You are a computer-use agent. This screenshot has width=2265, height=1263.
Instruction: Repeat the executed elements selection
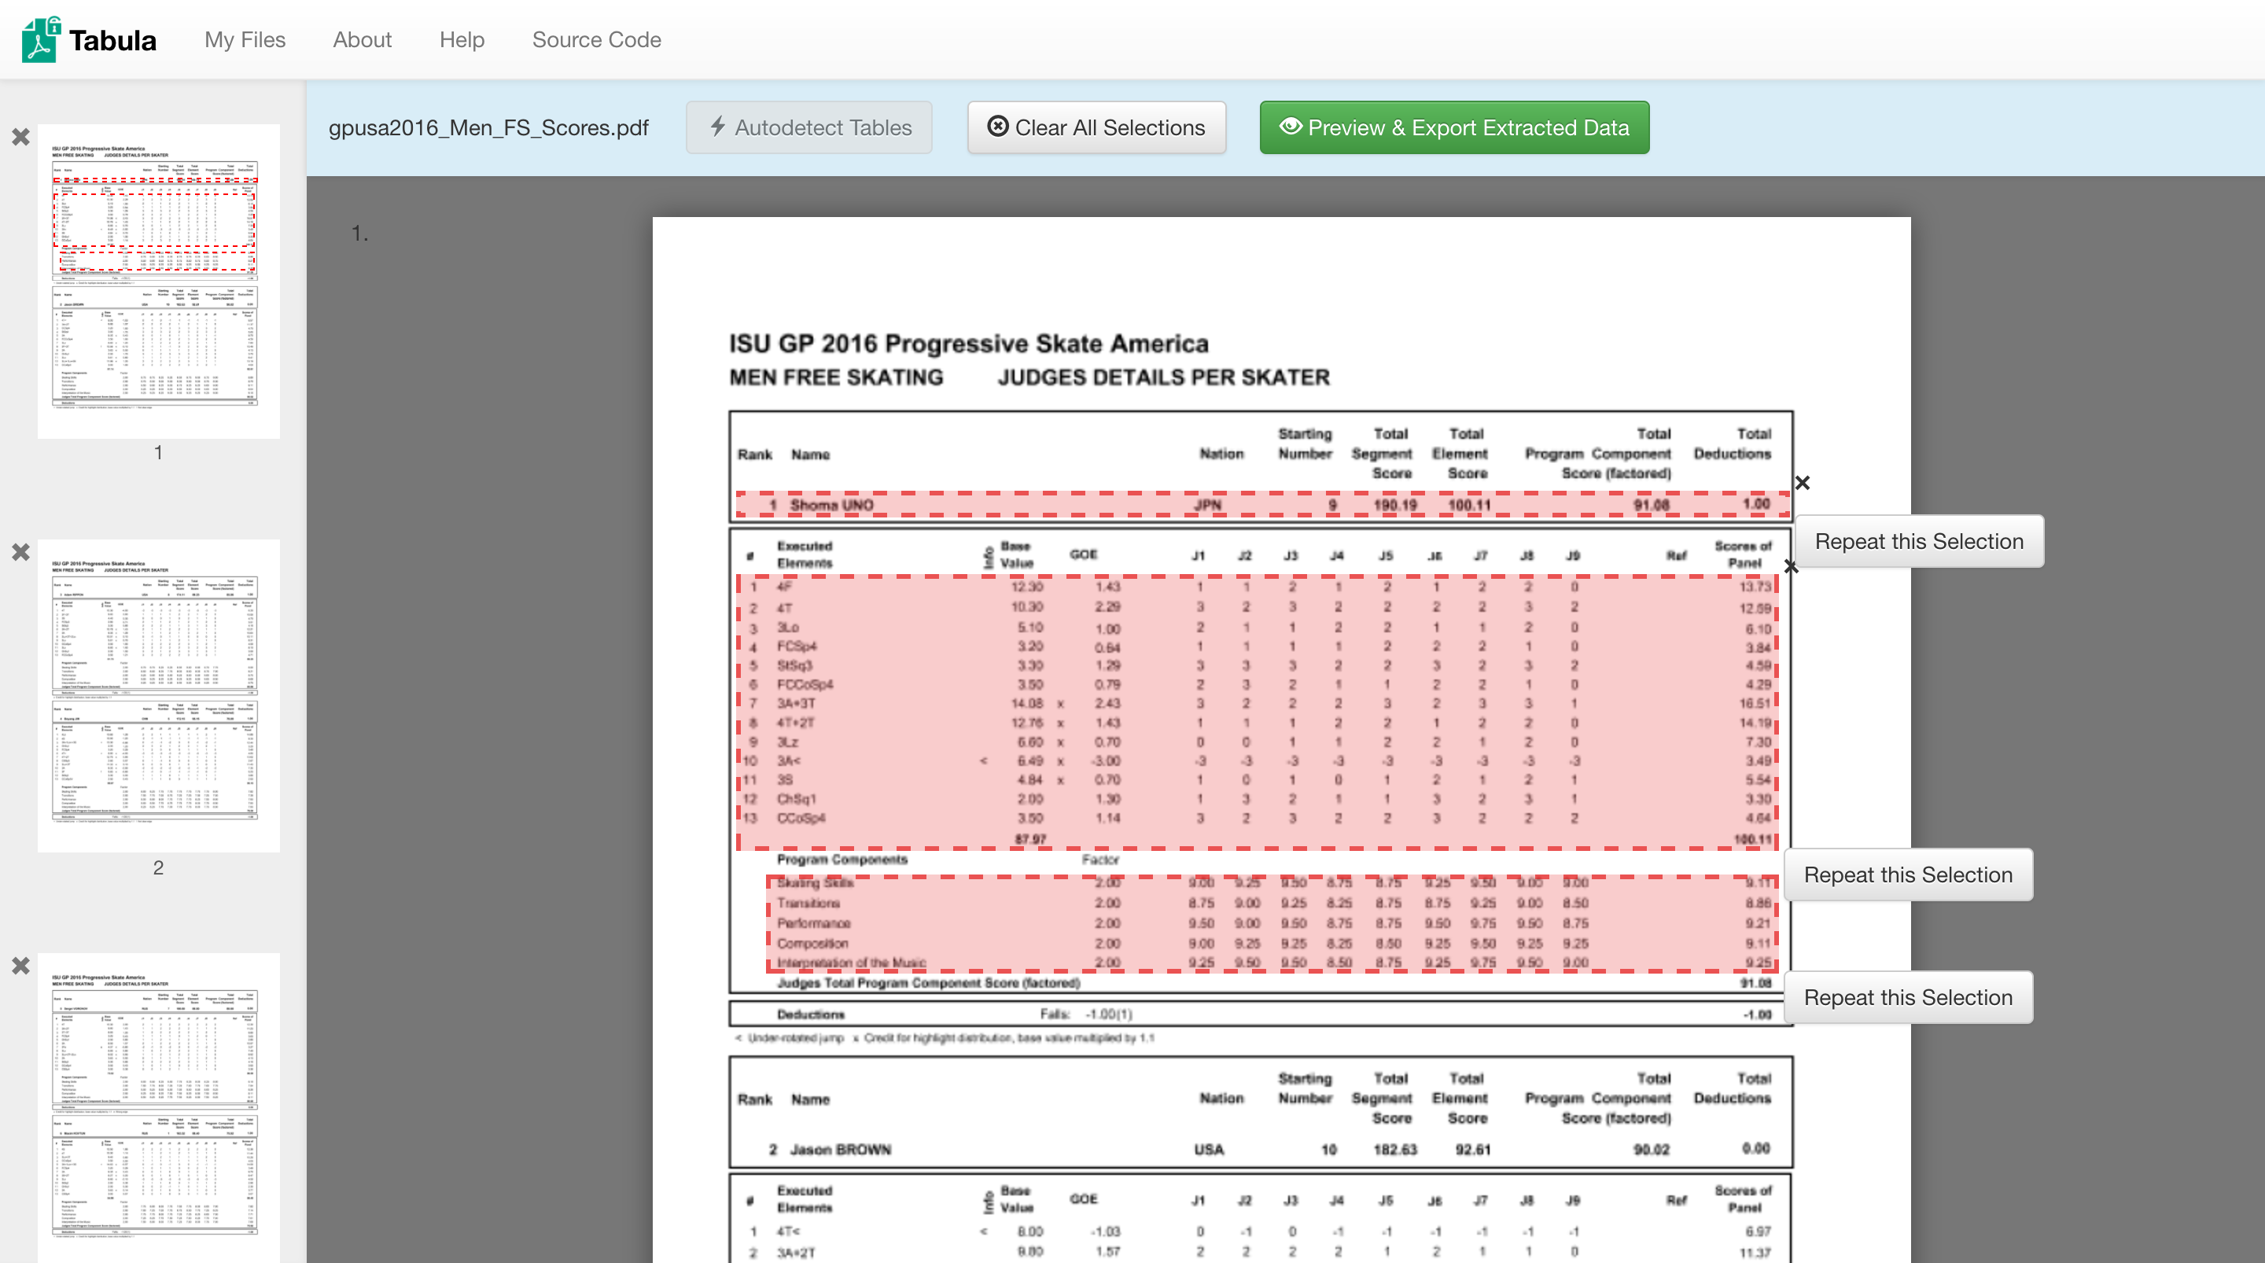pyautogui.click(x=1908, y=875)
